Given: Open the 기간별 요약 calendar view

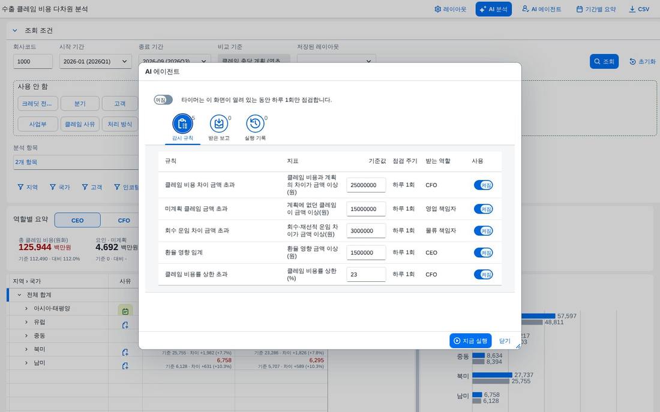Looking at the screenshot, I should (x=596, y=9).
